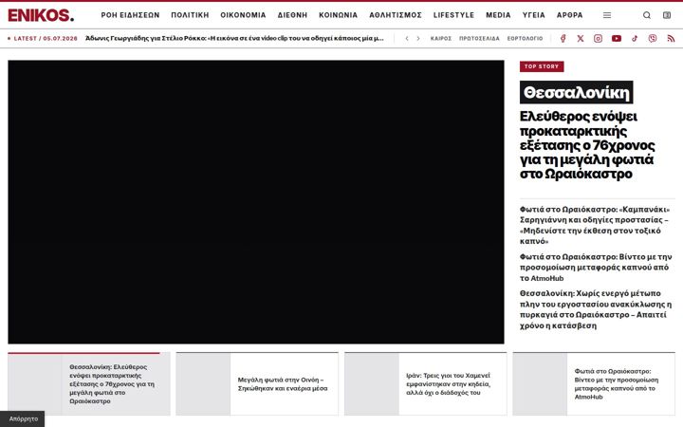Click the ENIKOS logo
Image resolution: width=683 pixels, height=427 pixels.
click(x=41, y=15)
